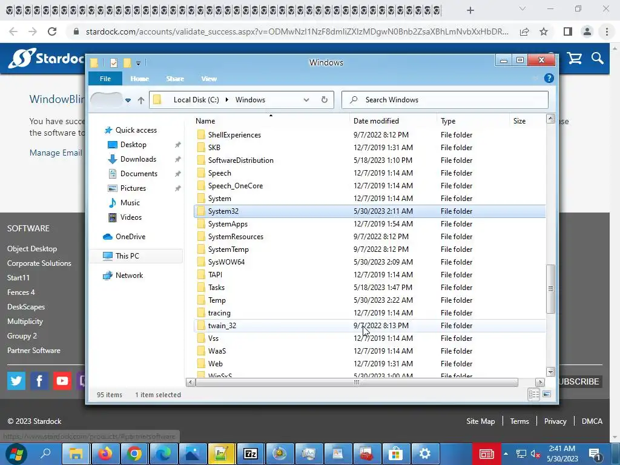The height and width of the screenshot is (465, 620).
Task: Open Desktop in navigation pane
Action: tap(133, 145)
